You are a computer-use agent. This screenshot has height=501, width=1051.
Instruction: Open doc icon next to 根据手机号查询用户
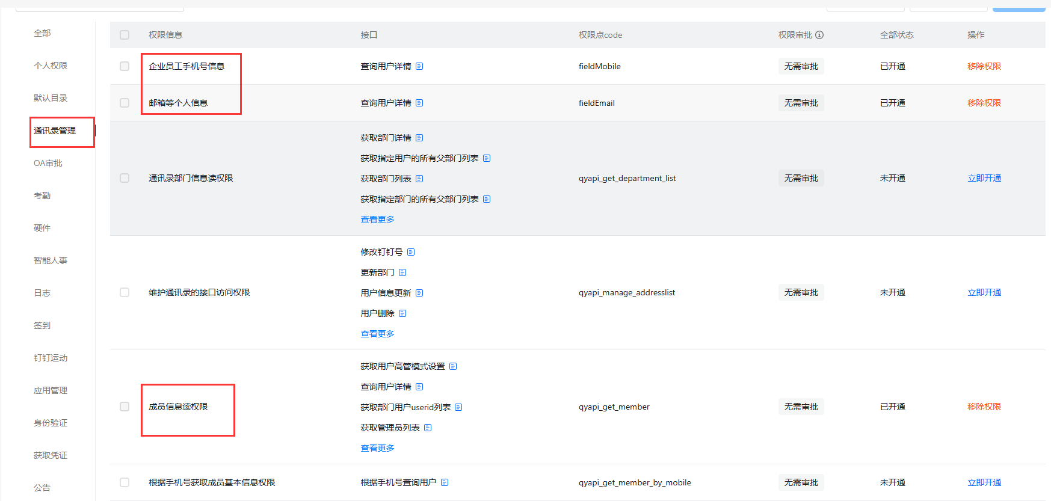(445, 482)
